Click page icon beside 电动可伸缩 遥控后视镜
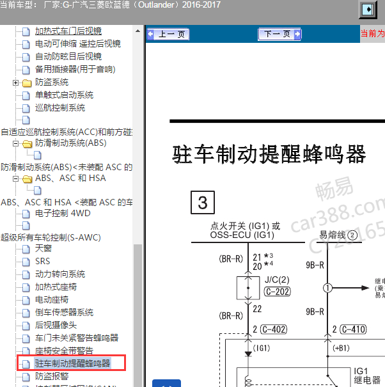The width and height of the screenshot is (385, 387). click(26, 44)
